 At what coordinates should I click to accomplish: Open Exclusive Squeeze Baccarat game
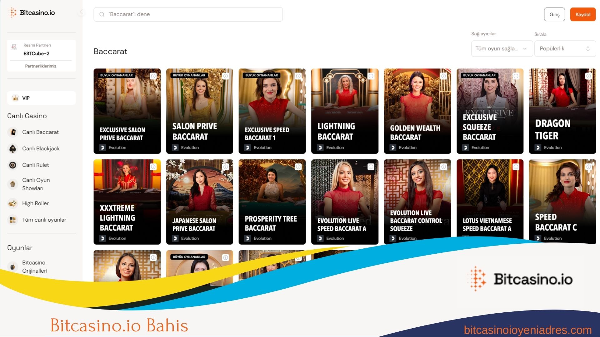[x=490, y=111]
